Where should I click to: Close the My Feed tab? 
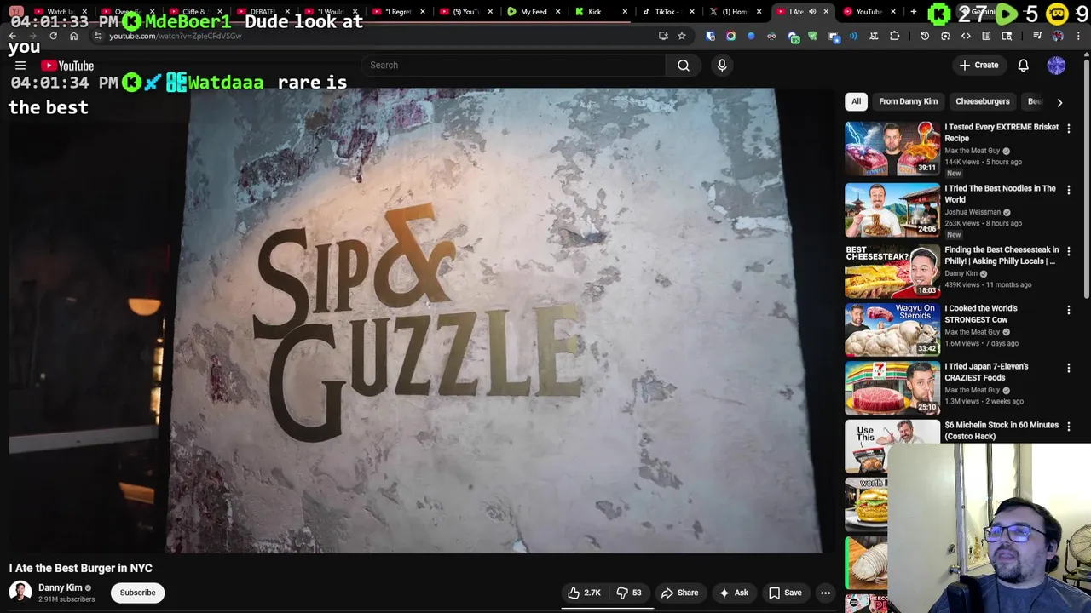click(557, 12)
